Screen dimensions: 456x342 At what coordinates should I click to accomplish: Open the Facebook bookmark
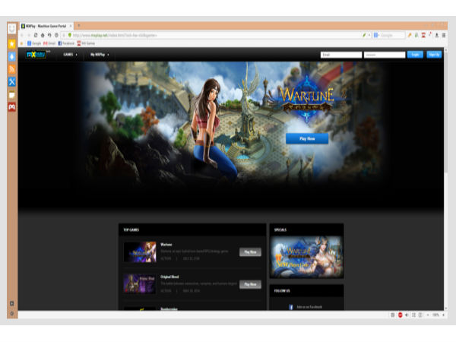click(66, 43)
